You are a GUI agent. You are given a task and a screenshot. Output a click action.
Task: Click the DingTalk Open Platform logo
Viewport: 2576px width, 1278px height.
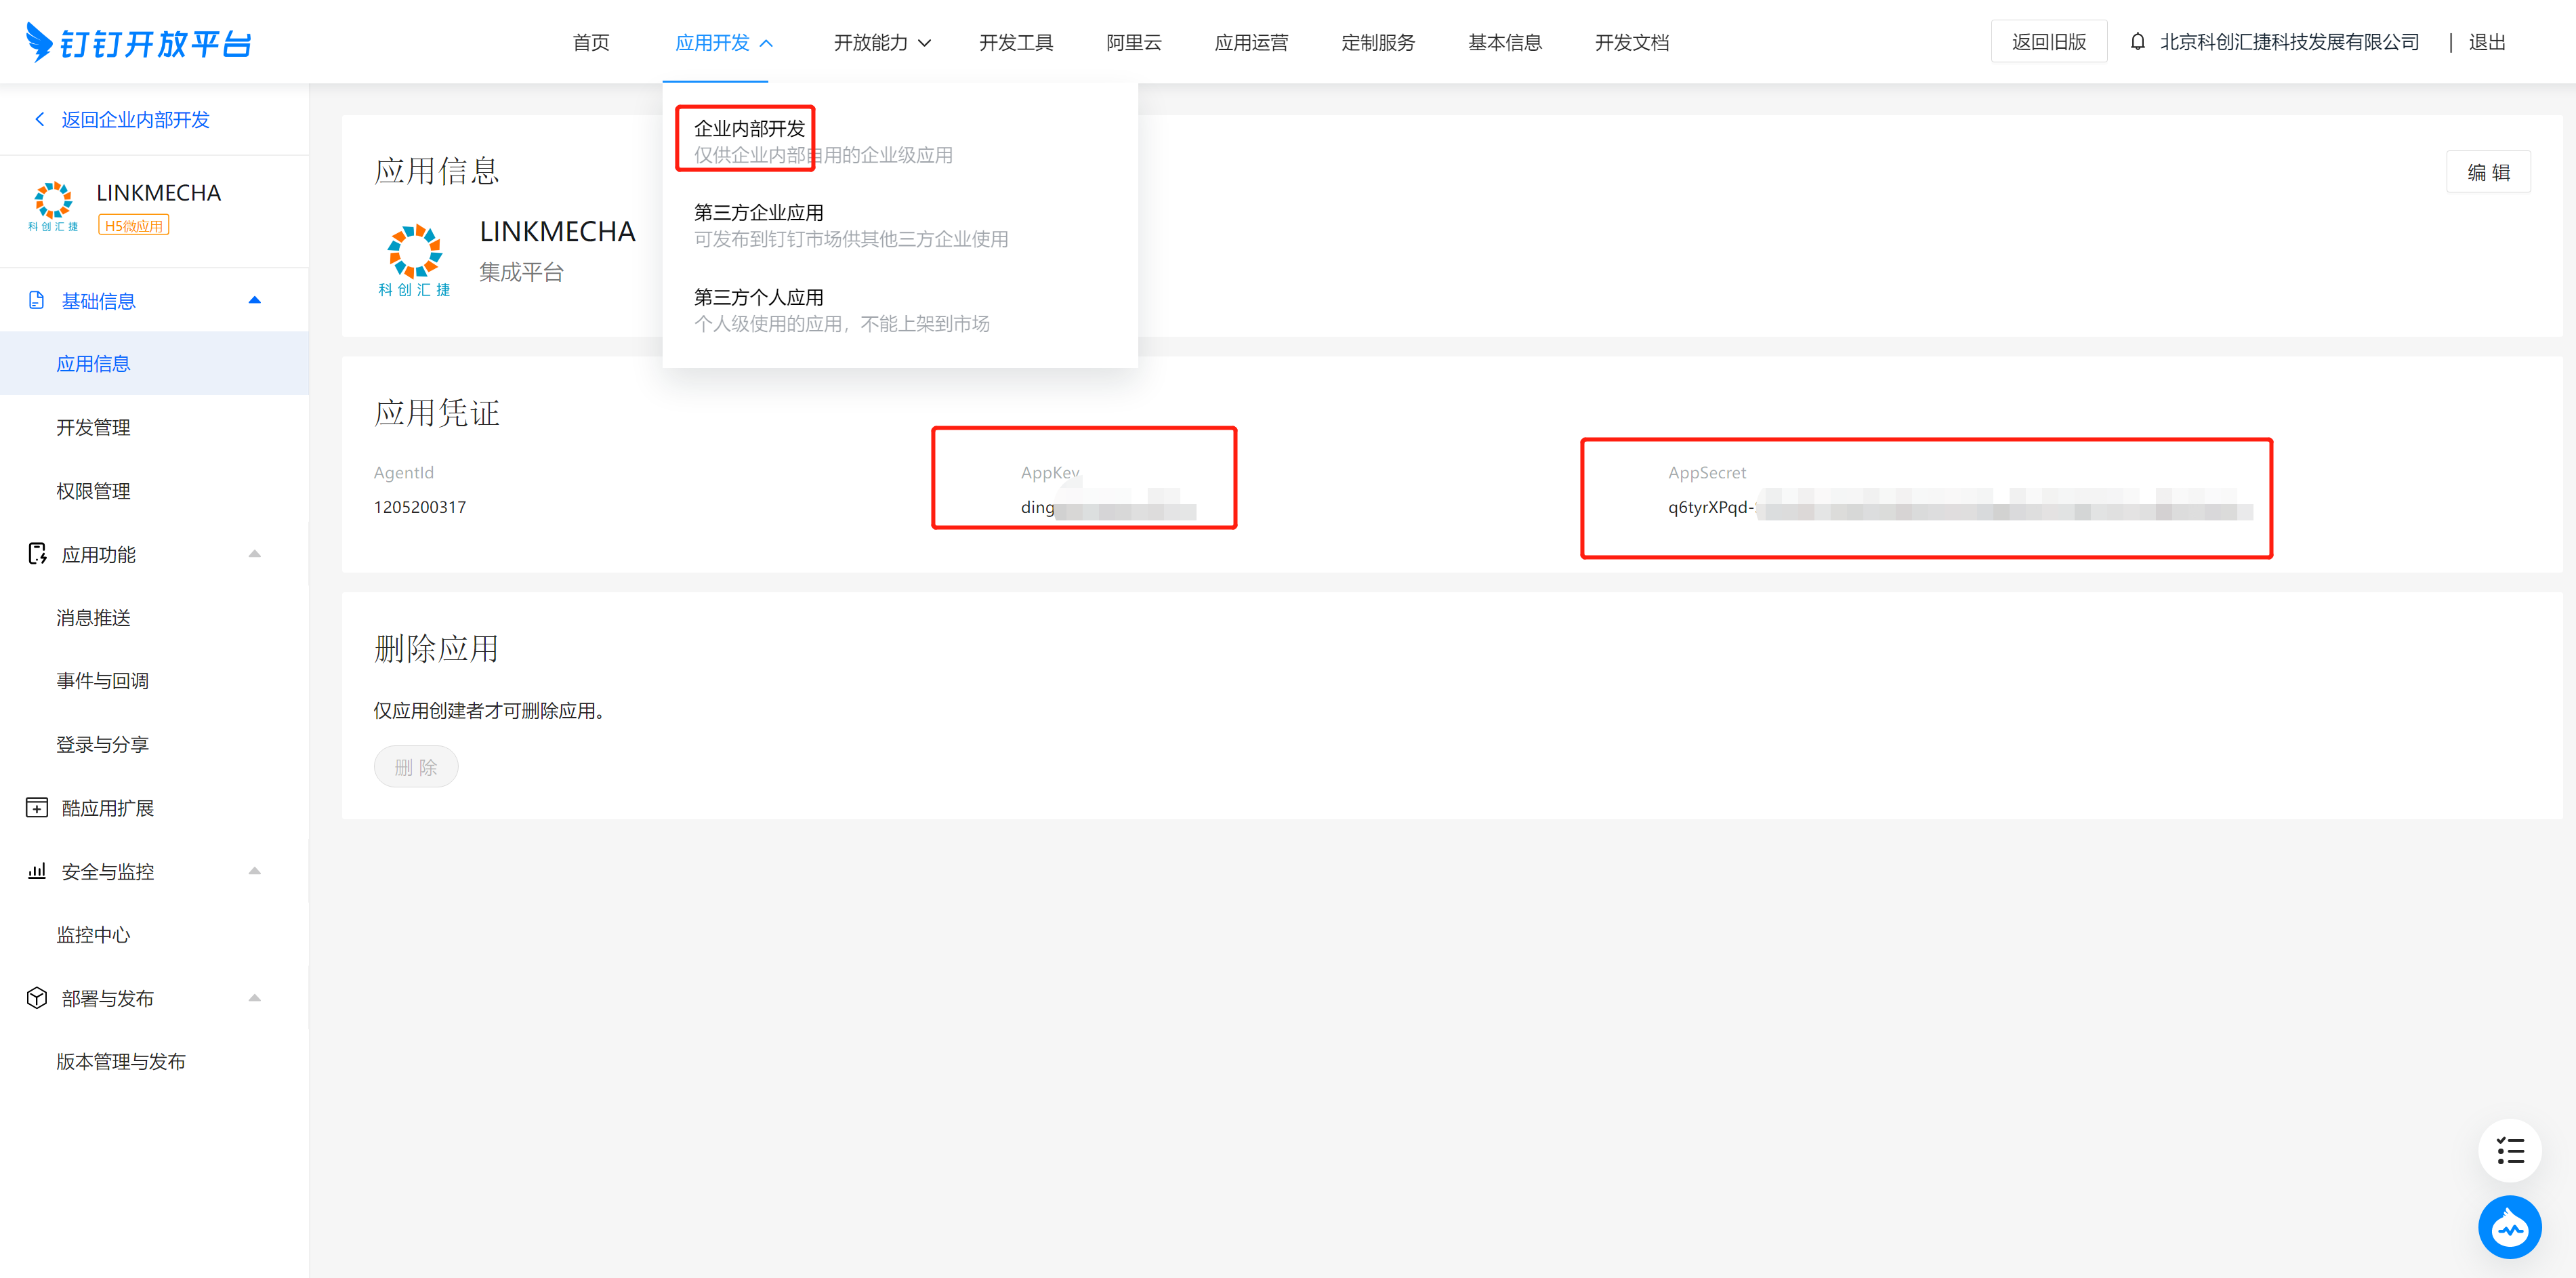[x=138, y=43]
